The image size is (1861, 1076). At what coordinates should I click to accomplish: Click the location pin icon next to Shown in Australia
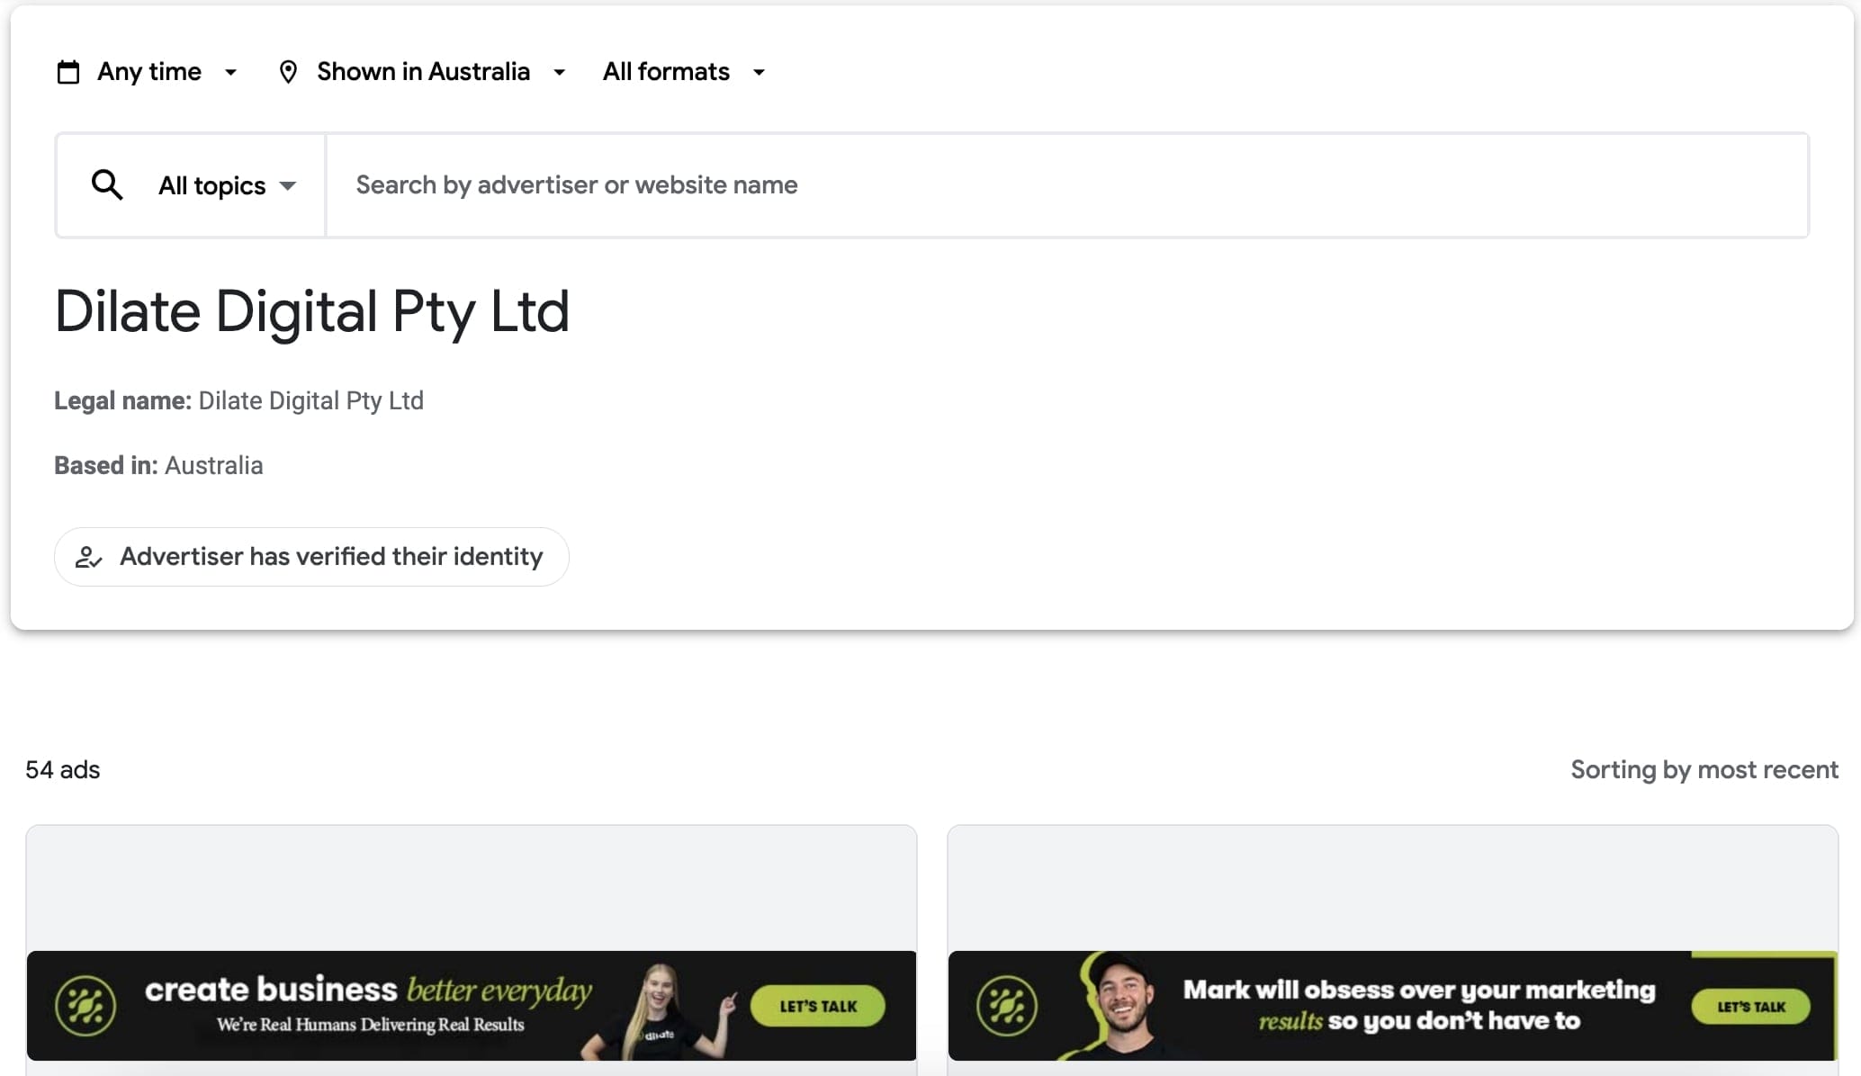(288, 70)
